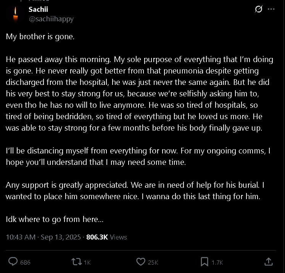Image resolution: width=285 pixels, height=273 pixels.
Task: Click the @sachiihappy handle
Action: [51, 19]
